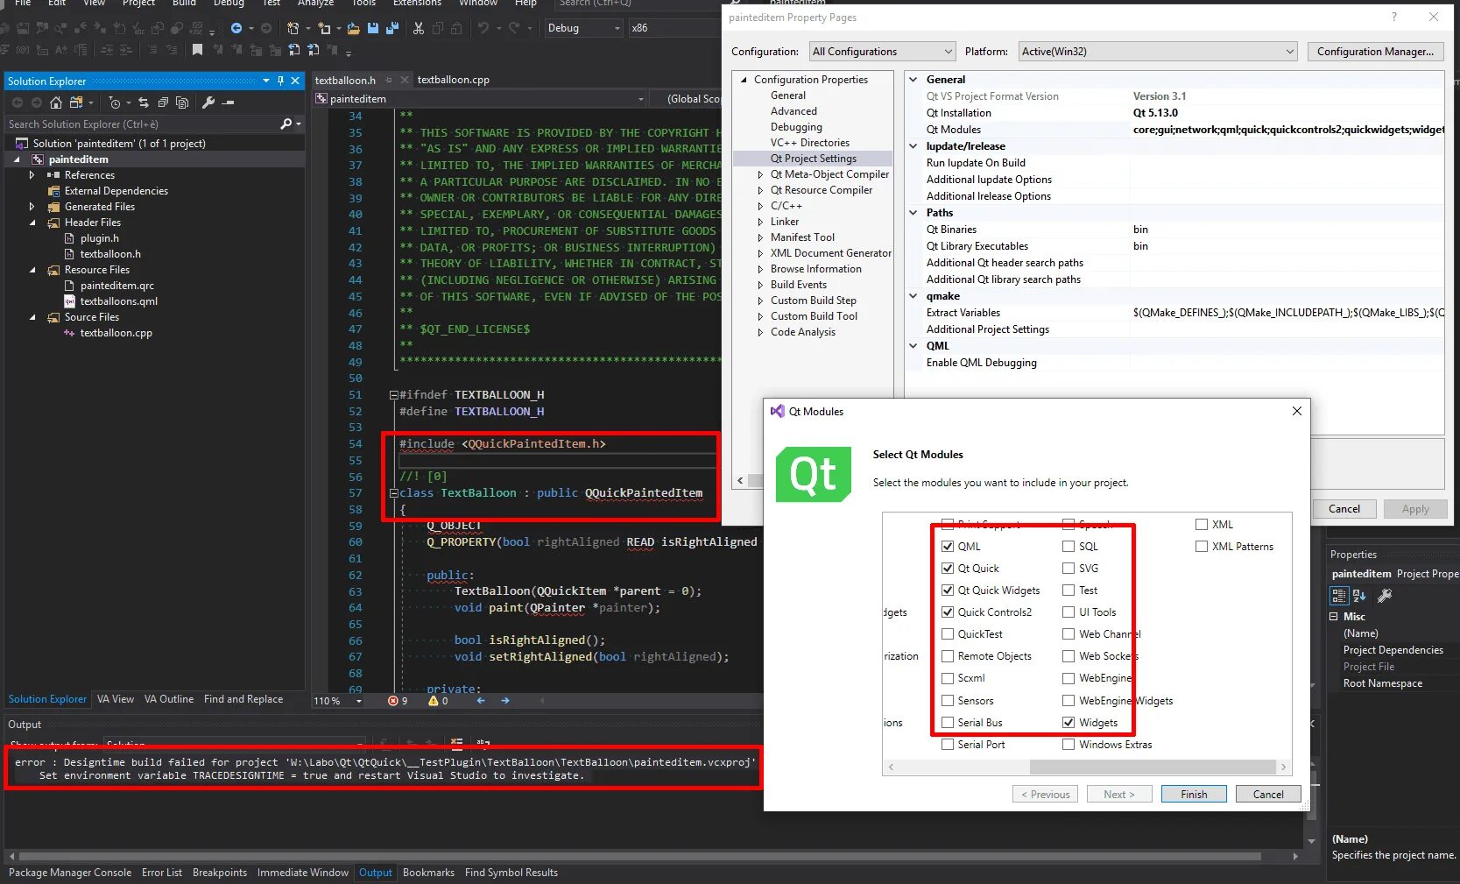The width and height of the screenshot is (1460, 884).
Task: Enable the QuickTest module checkbox
Action: pyautogui.click(x=948, y=634)
